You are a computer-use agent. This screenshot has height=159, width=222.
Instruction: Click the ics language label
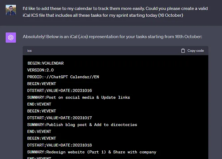click(x=29, y=51)
